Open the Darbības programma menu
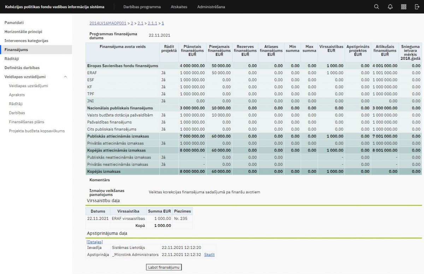Viewport: 424px width, 274px height. (x=142, y=7)
